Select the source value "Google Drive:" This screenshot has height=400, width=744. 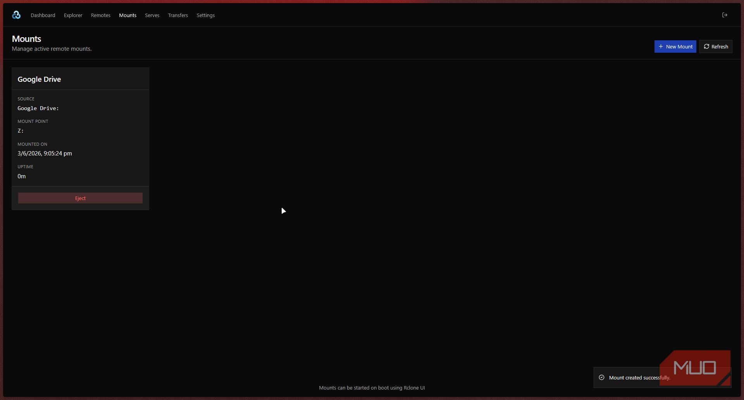(38, 108)
